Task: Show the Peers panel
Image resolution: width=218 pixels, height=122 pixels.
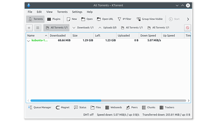Action: pos(132,107)
